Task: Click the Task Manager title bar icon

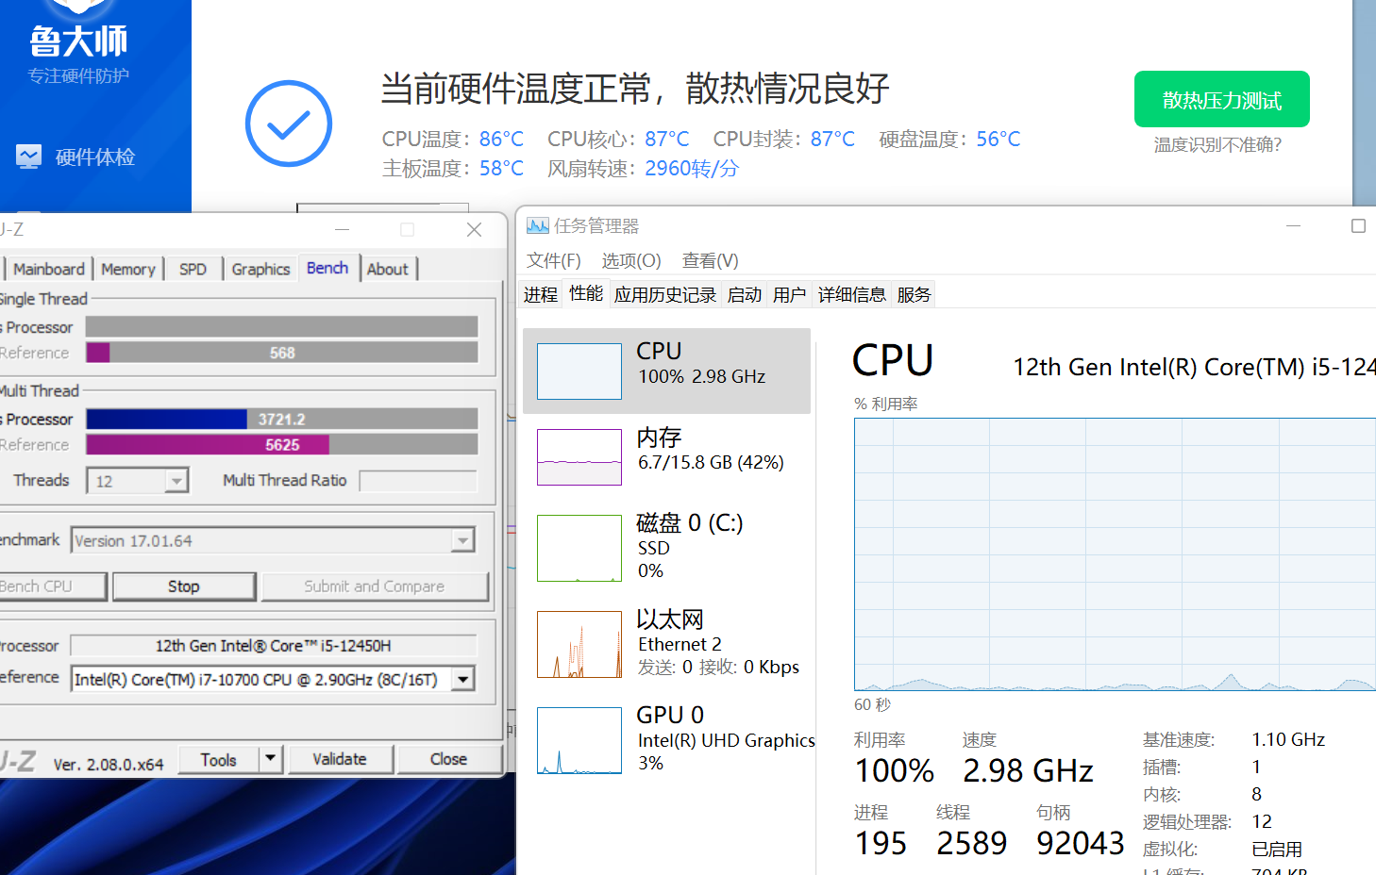Action: pos(537,226)
